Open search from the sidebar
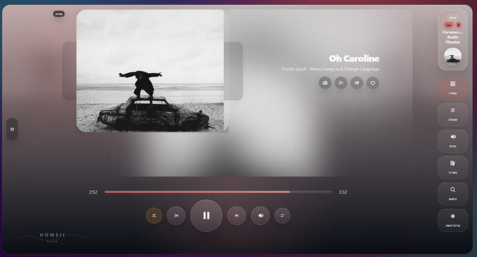Viewport: 477px width, 257px height. pos(453,194)
